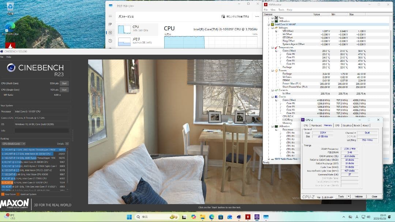Image resolution: width=395 pixels, height=222 pixels.
Task: Click the Validate button in CPU-Z
Action: 358,196
